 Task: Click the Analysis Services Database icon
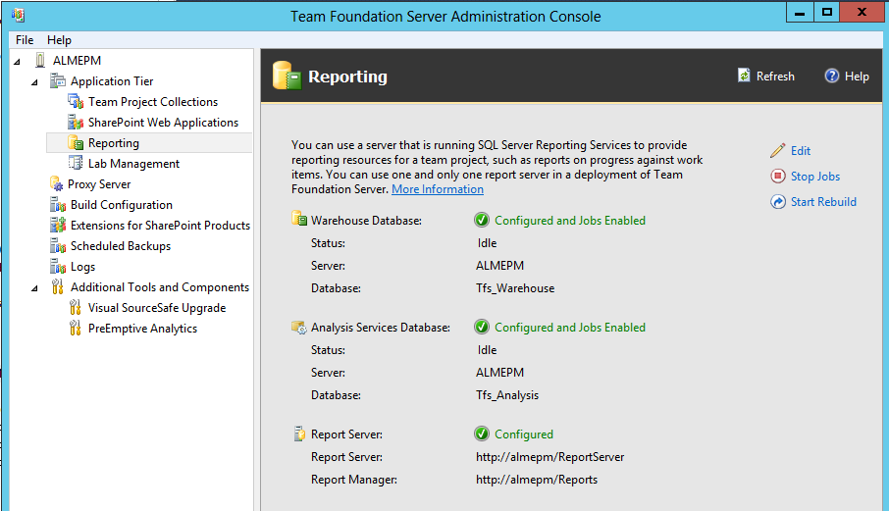(299, 327)
